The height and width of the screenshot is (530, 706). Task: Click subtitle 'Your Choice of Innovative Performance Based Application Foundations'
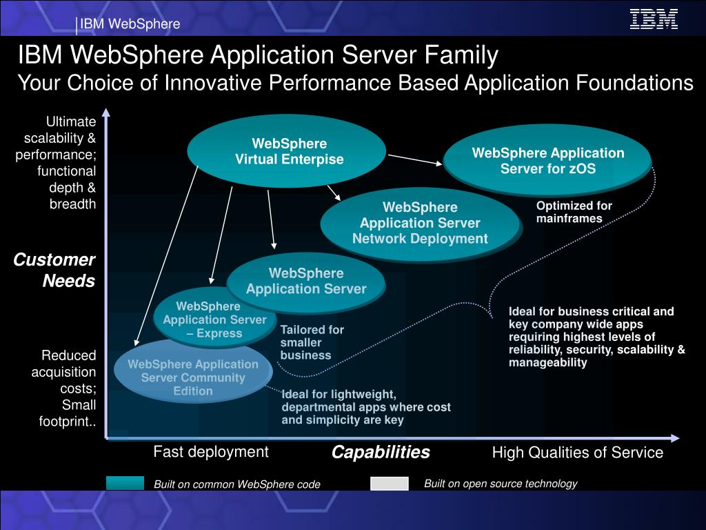coord(355,83)
